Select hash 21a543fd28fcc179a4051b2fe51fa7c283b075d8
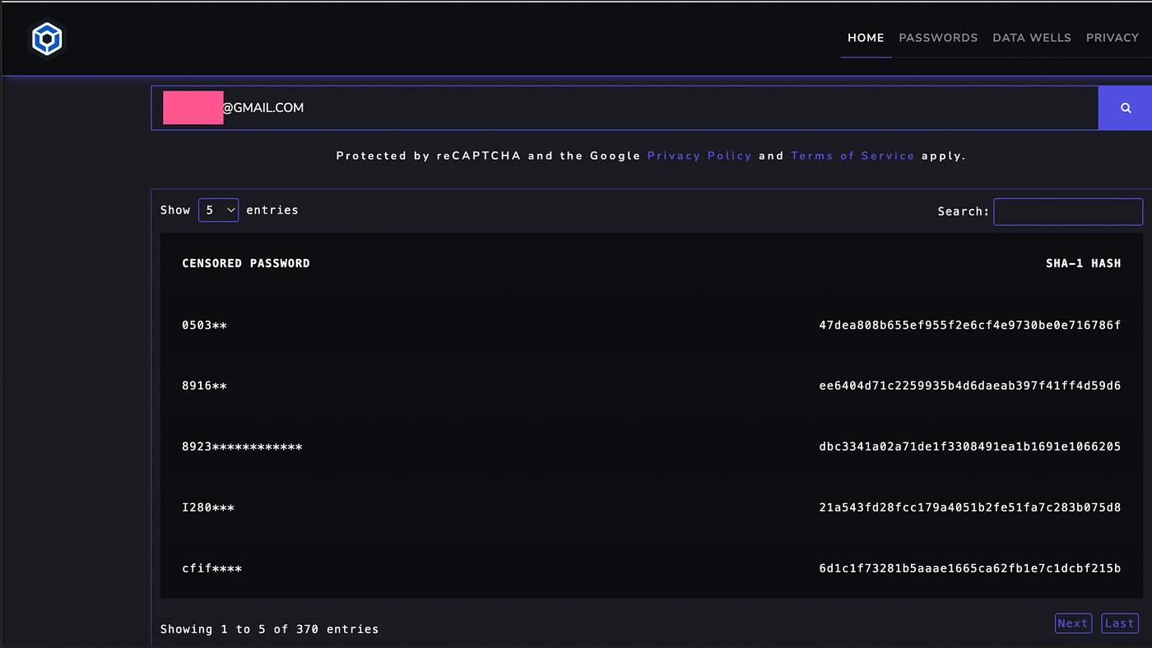The height and width of the screenshot is (648, 1152). point(970,507)
